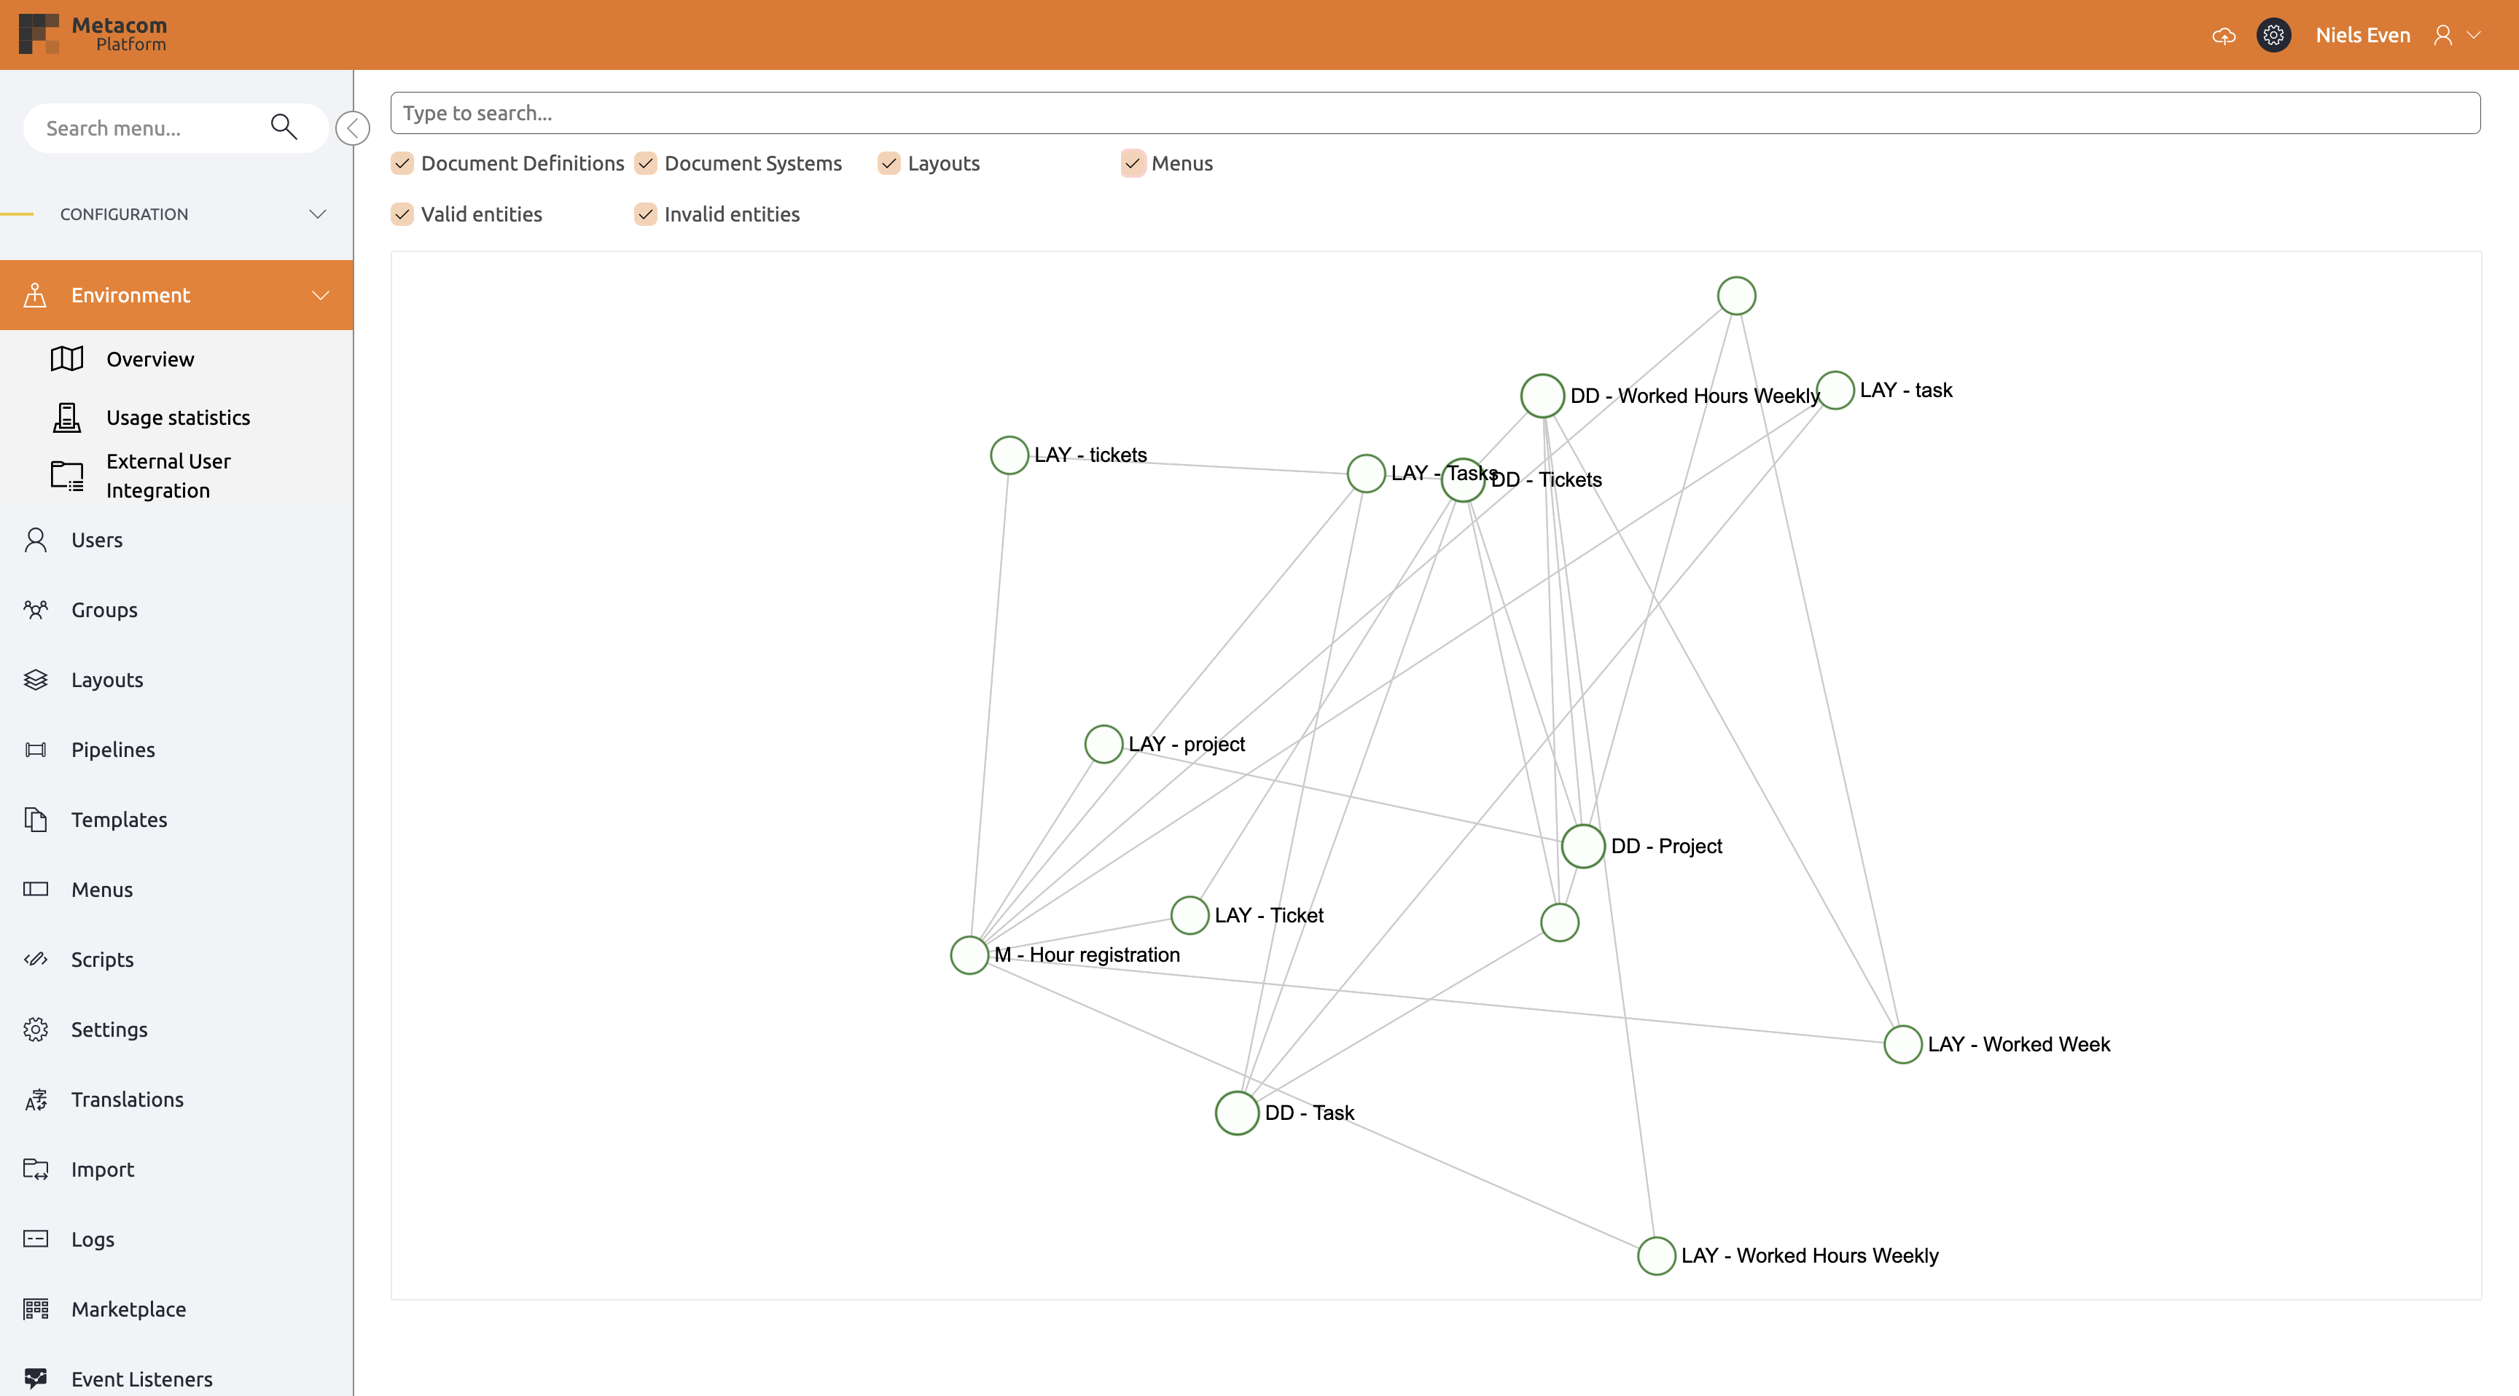2519x1396 pixels.
Task: Click the cloud upload icon in header
Action: 2222,36
